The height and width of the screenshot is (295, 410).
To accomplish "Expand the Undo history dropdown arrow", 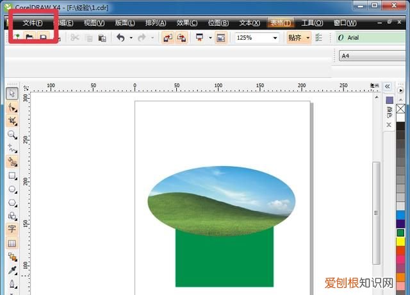I will (x=131, y=38).
